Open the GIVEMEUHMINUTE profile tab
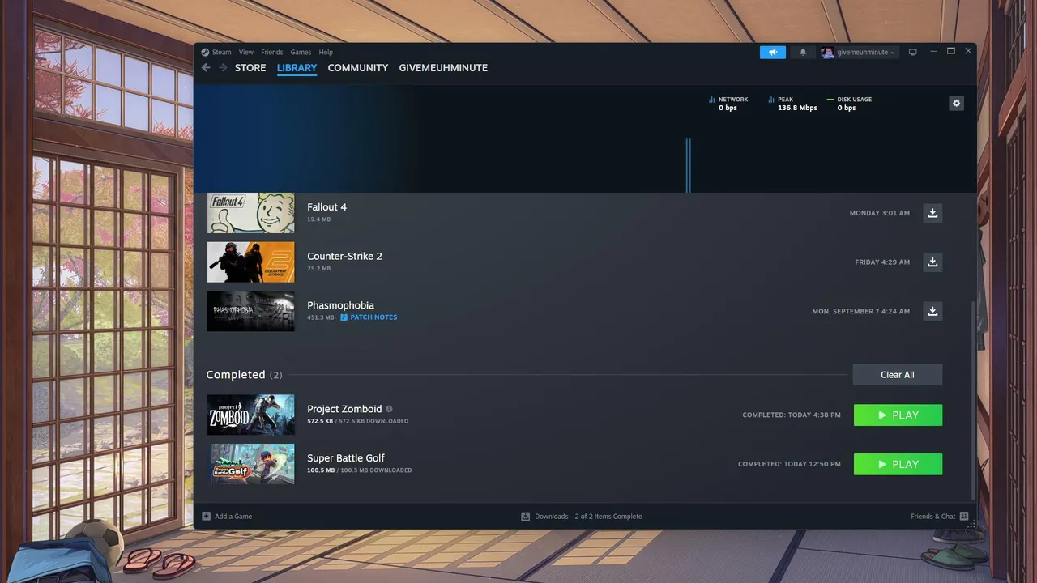The width and height of the screenshot is (1037, 583). click(443, 68)
